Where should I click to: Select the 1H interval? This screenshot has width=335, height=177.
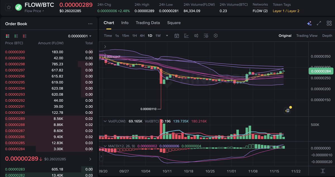coord(135,36)
